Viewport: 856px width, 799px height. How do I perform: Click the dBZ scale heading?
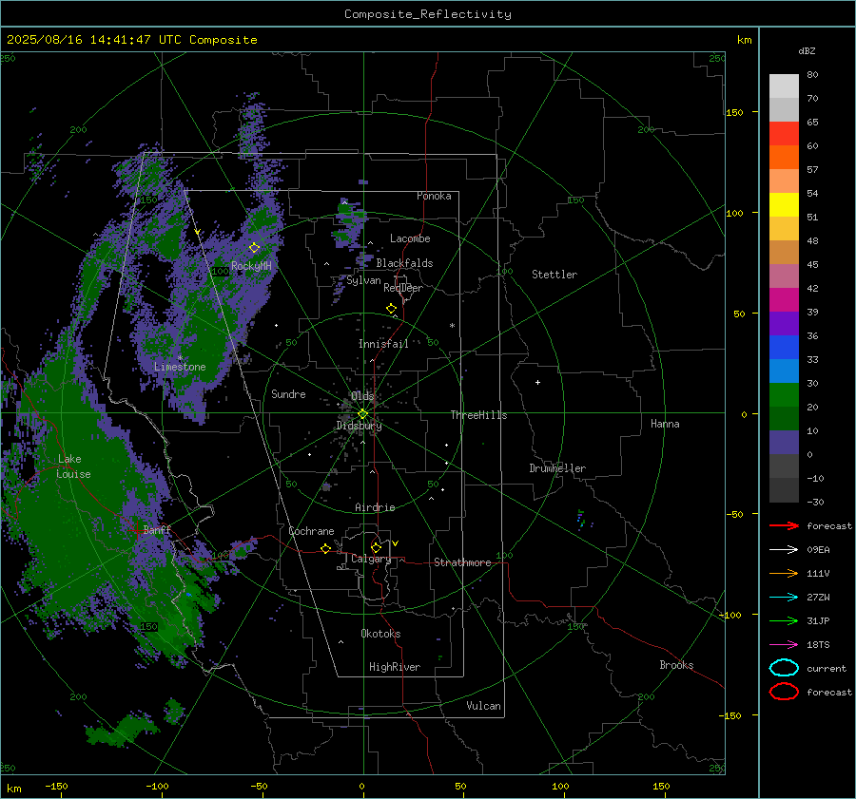807,51
